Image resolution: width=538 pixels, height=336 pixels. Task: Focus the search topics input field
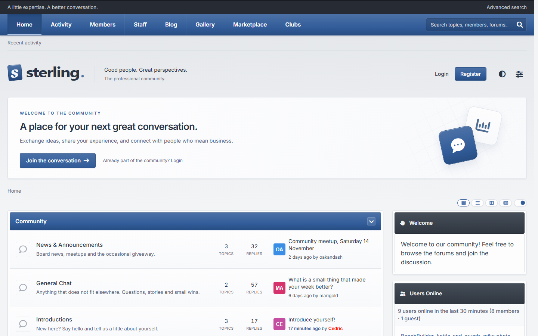point(469,25)
